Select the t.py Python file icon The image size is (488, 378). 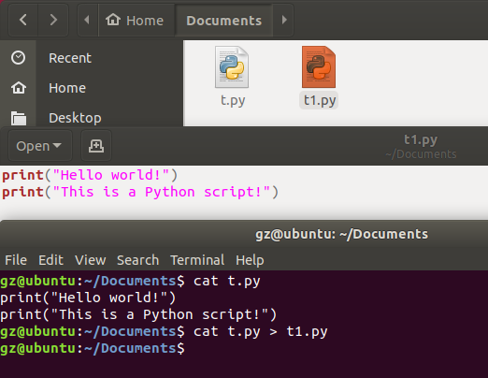pos(232,67)
